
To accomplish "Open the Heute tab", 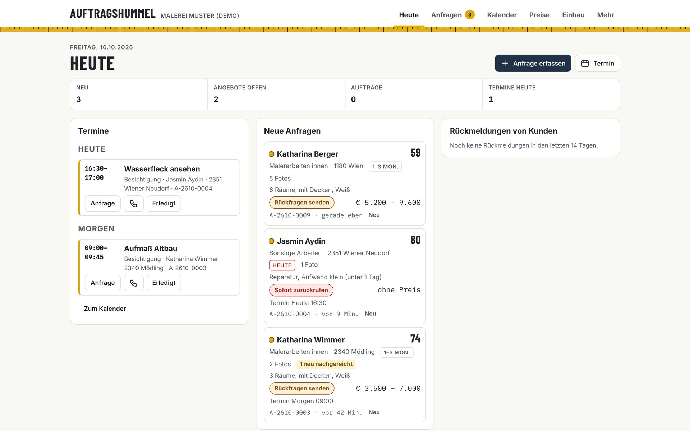I will pos(409,15).
